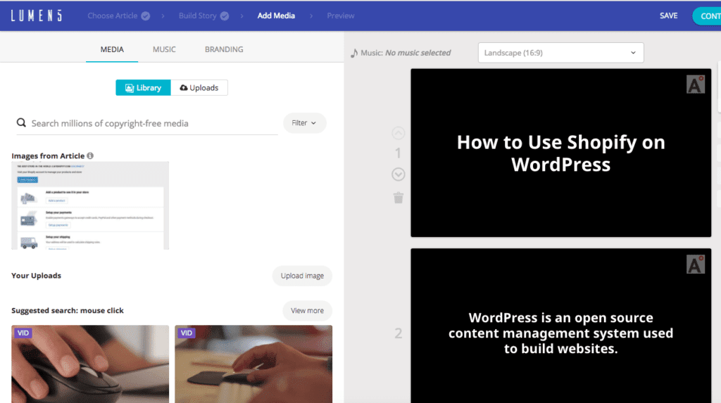Click View more suggested results
The width and height of the screenshot is (721, 403).
(307, 311)
